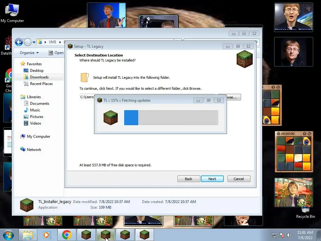Click first grass block taskbar icon

pos(86,235)
